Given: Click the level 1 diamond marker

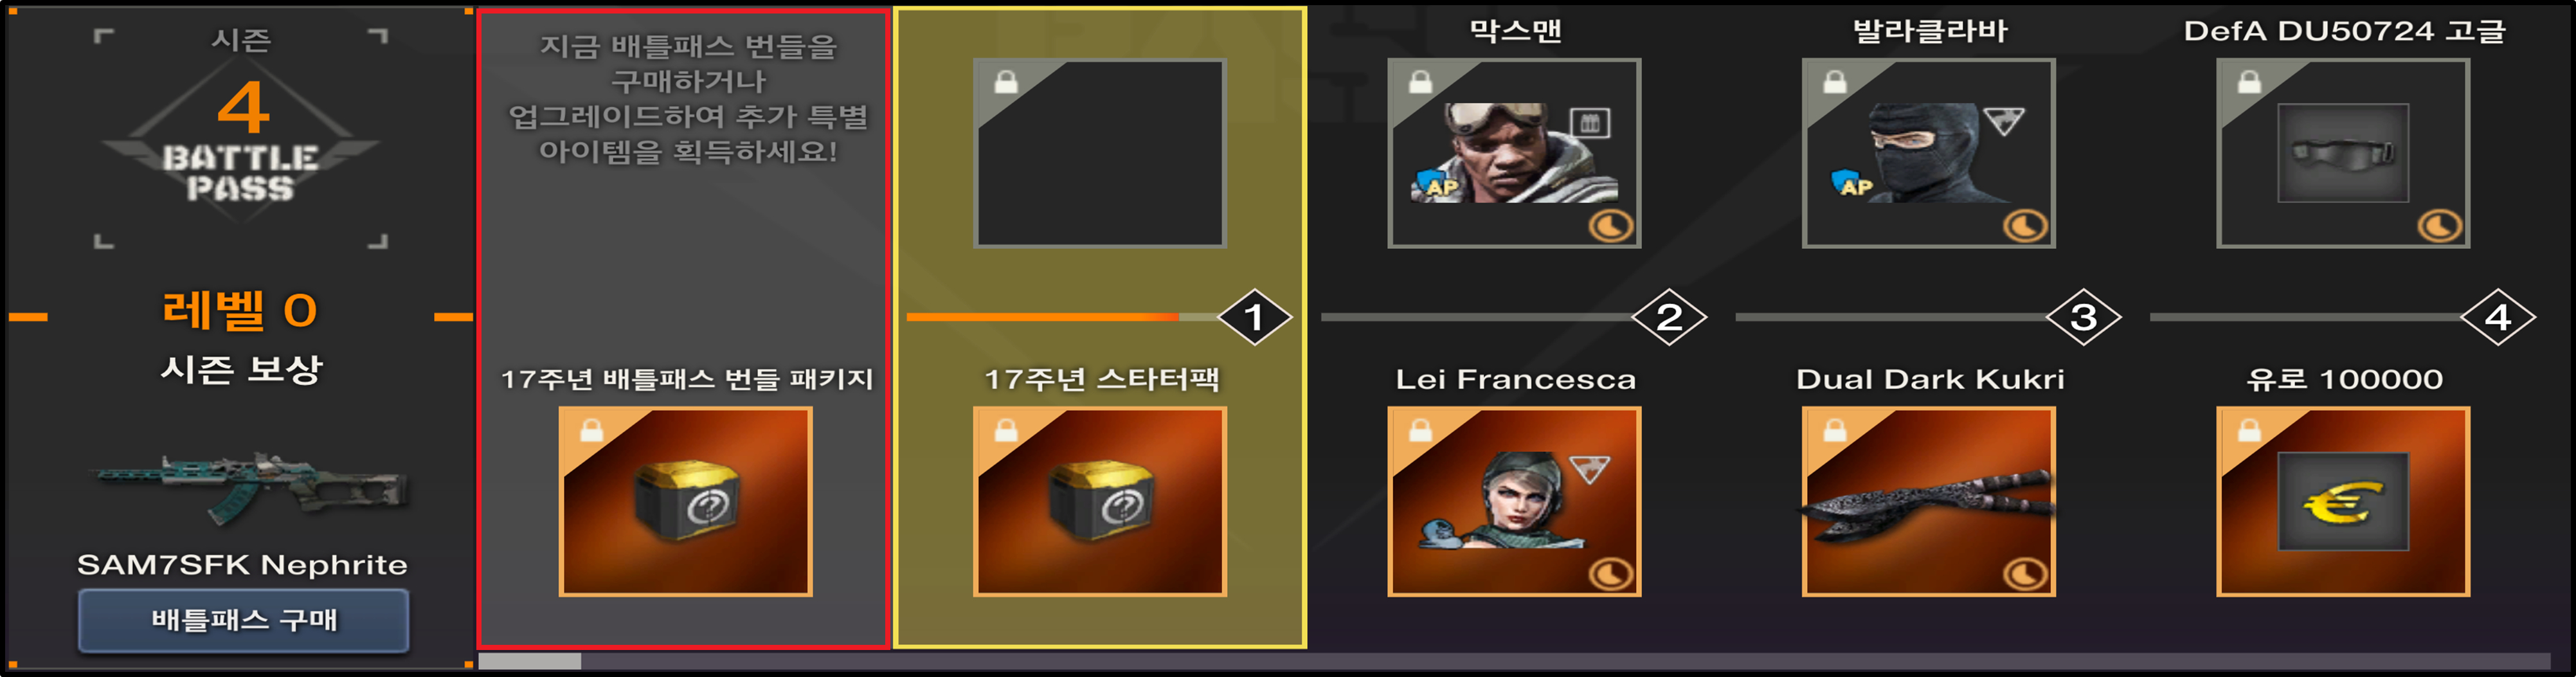Looking at the screenshot, I should (x=1254, y=317).
